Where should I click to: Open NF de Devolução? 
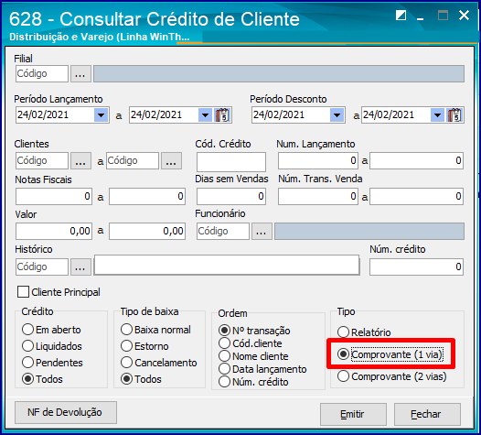tap(66, 412)
